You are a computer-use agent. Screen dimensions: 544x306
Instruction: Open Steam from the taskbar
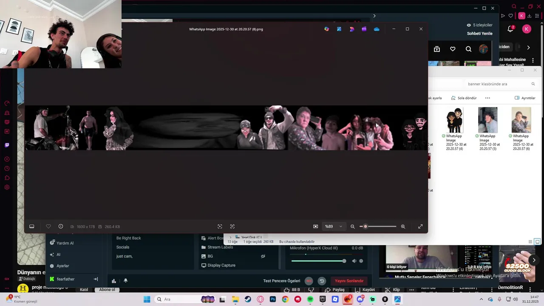pyautogui.click(x=248, y=299)
